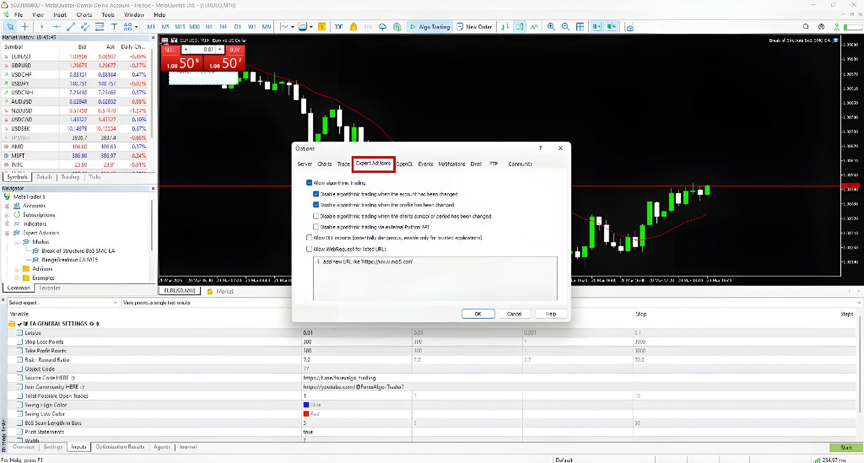Expand the Accounts node in Navigator
This screenshot has height=463, width=864.
(x=7, y=206)
